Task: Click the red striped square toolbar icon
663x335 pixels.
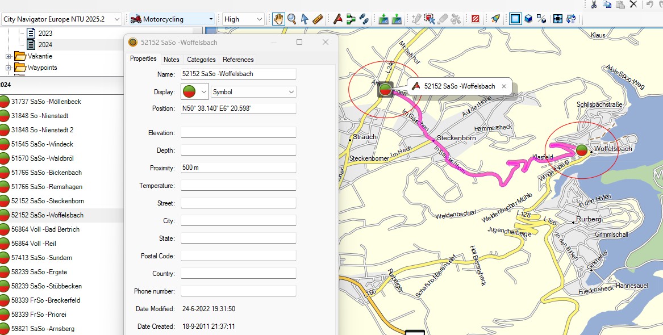Action: [x=476, y=19]
